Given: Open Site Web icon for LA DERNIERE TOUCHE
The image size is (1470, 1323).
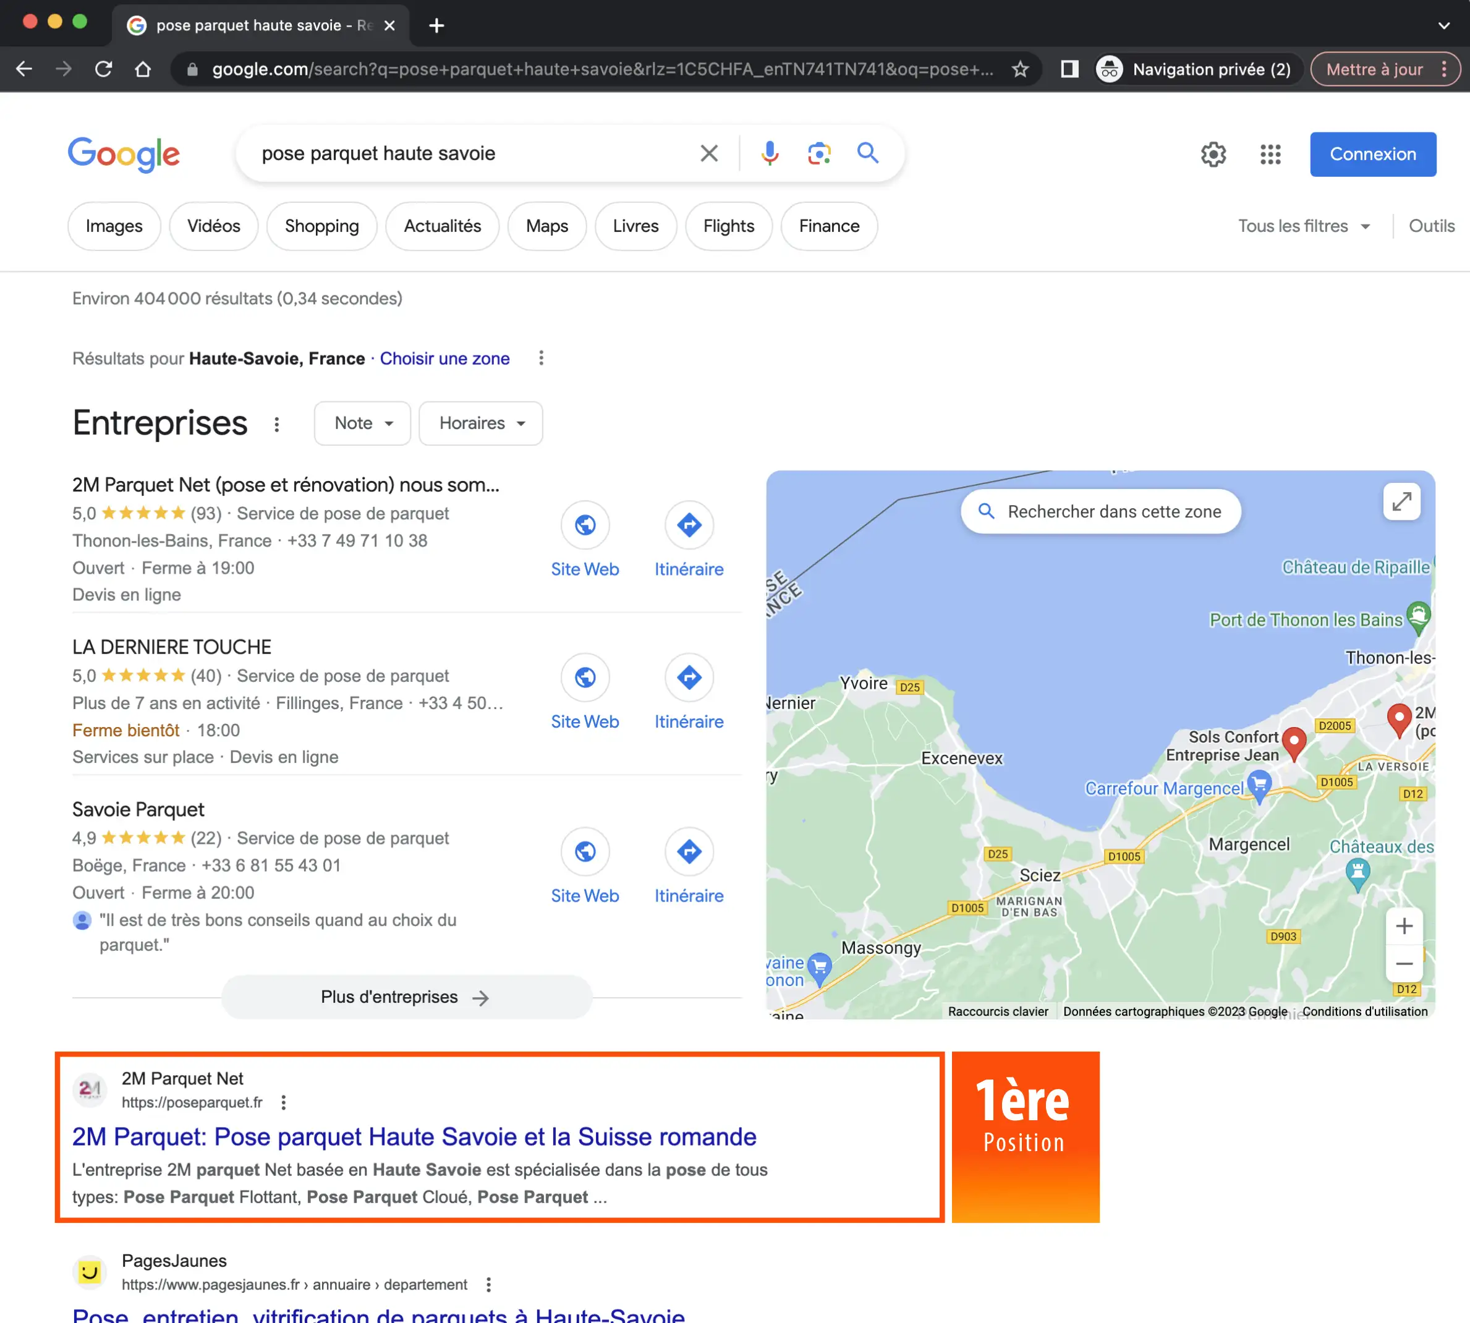Looking at the screenshot, I should tap(585, 678).
